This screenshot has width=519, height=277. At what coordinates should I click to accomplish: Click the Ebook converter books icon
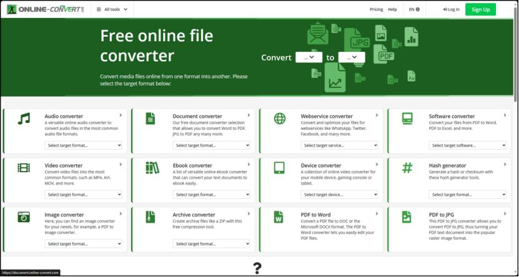coord(152,167)
